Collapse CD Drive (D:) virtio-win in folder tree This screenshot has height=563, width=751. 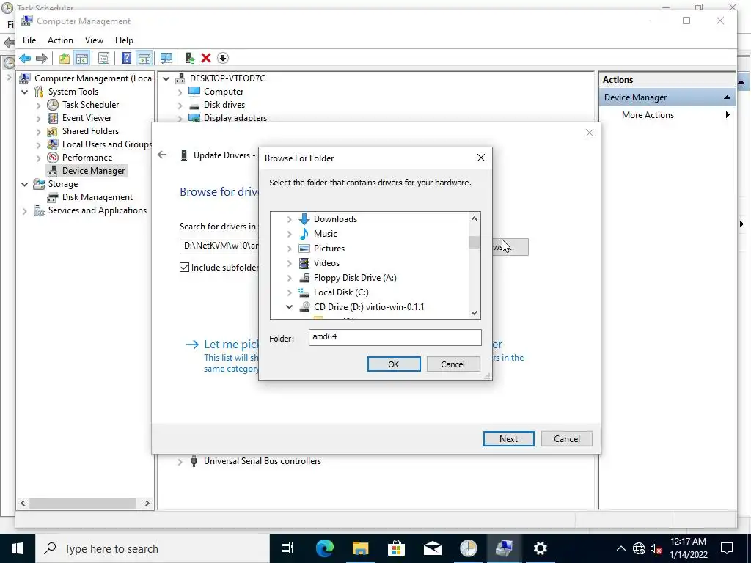289,307
